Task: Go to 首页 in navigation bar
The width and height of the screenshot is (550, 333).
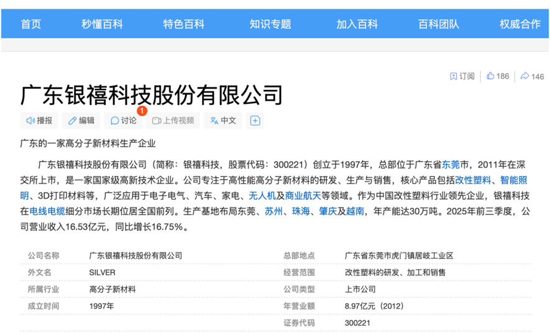Action: coord(31,24)
